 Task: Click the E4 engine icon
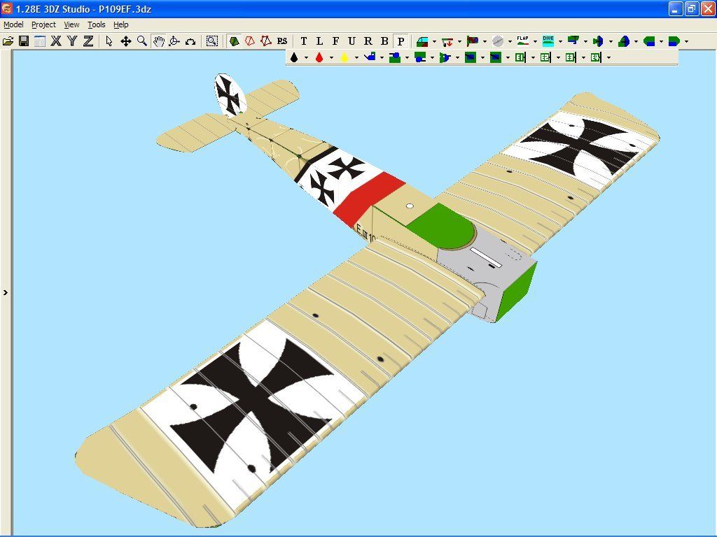(x=596, y=57)
